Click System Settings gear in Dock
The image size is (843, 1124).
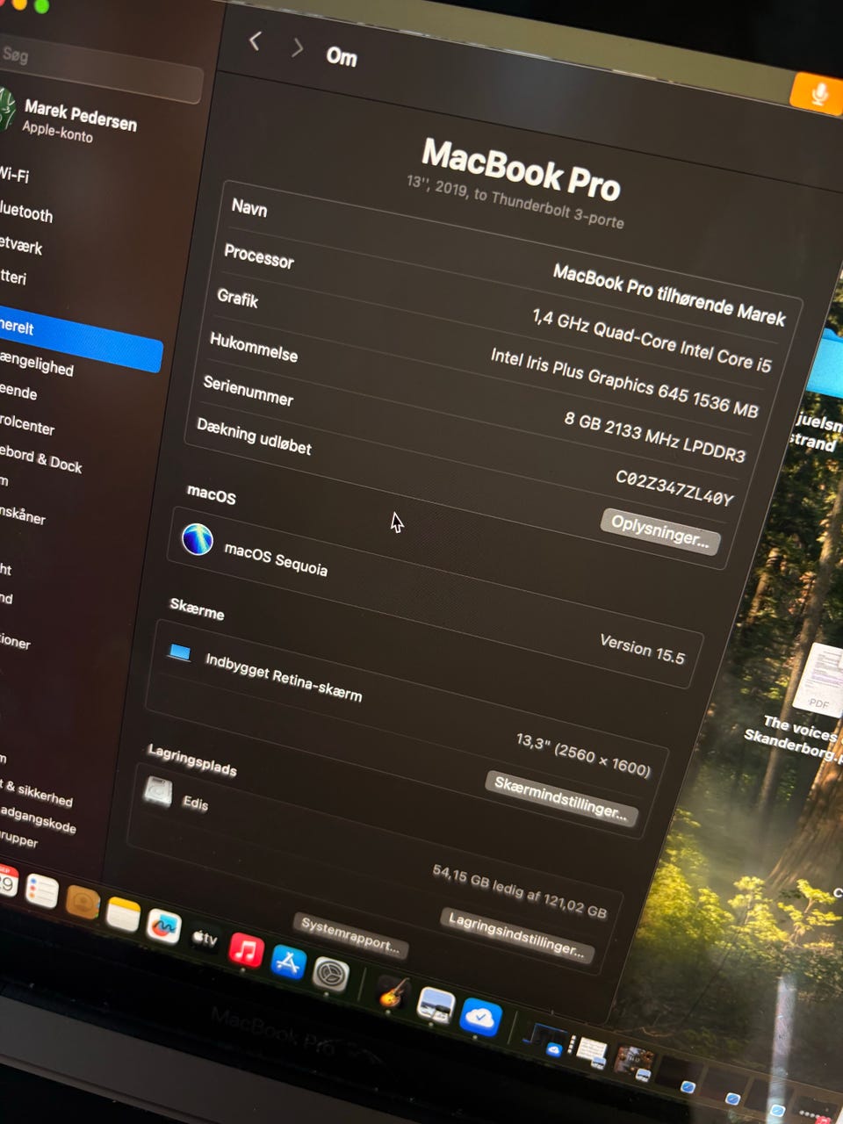331,975
